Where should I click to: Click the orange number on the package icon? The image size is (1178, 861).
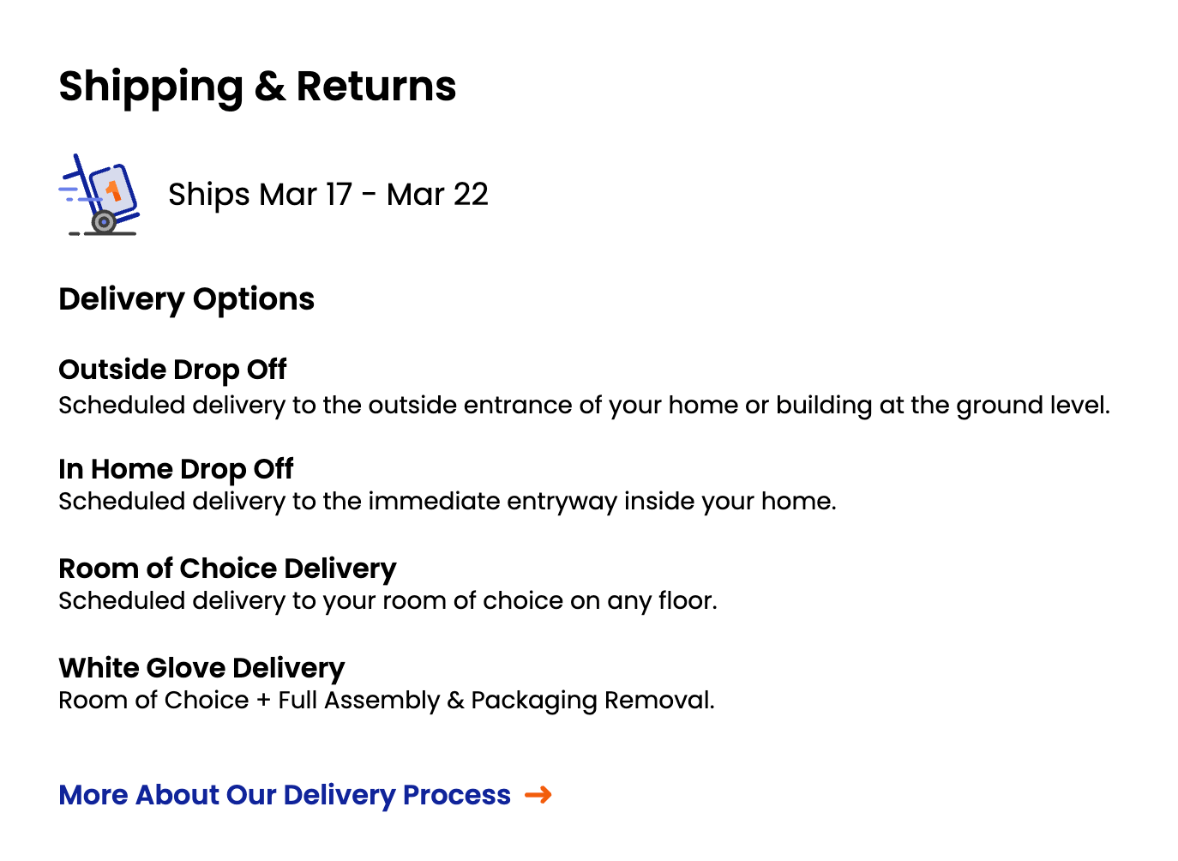(x=113, y=190)
